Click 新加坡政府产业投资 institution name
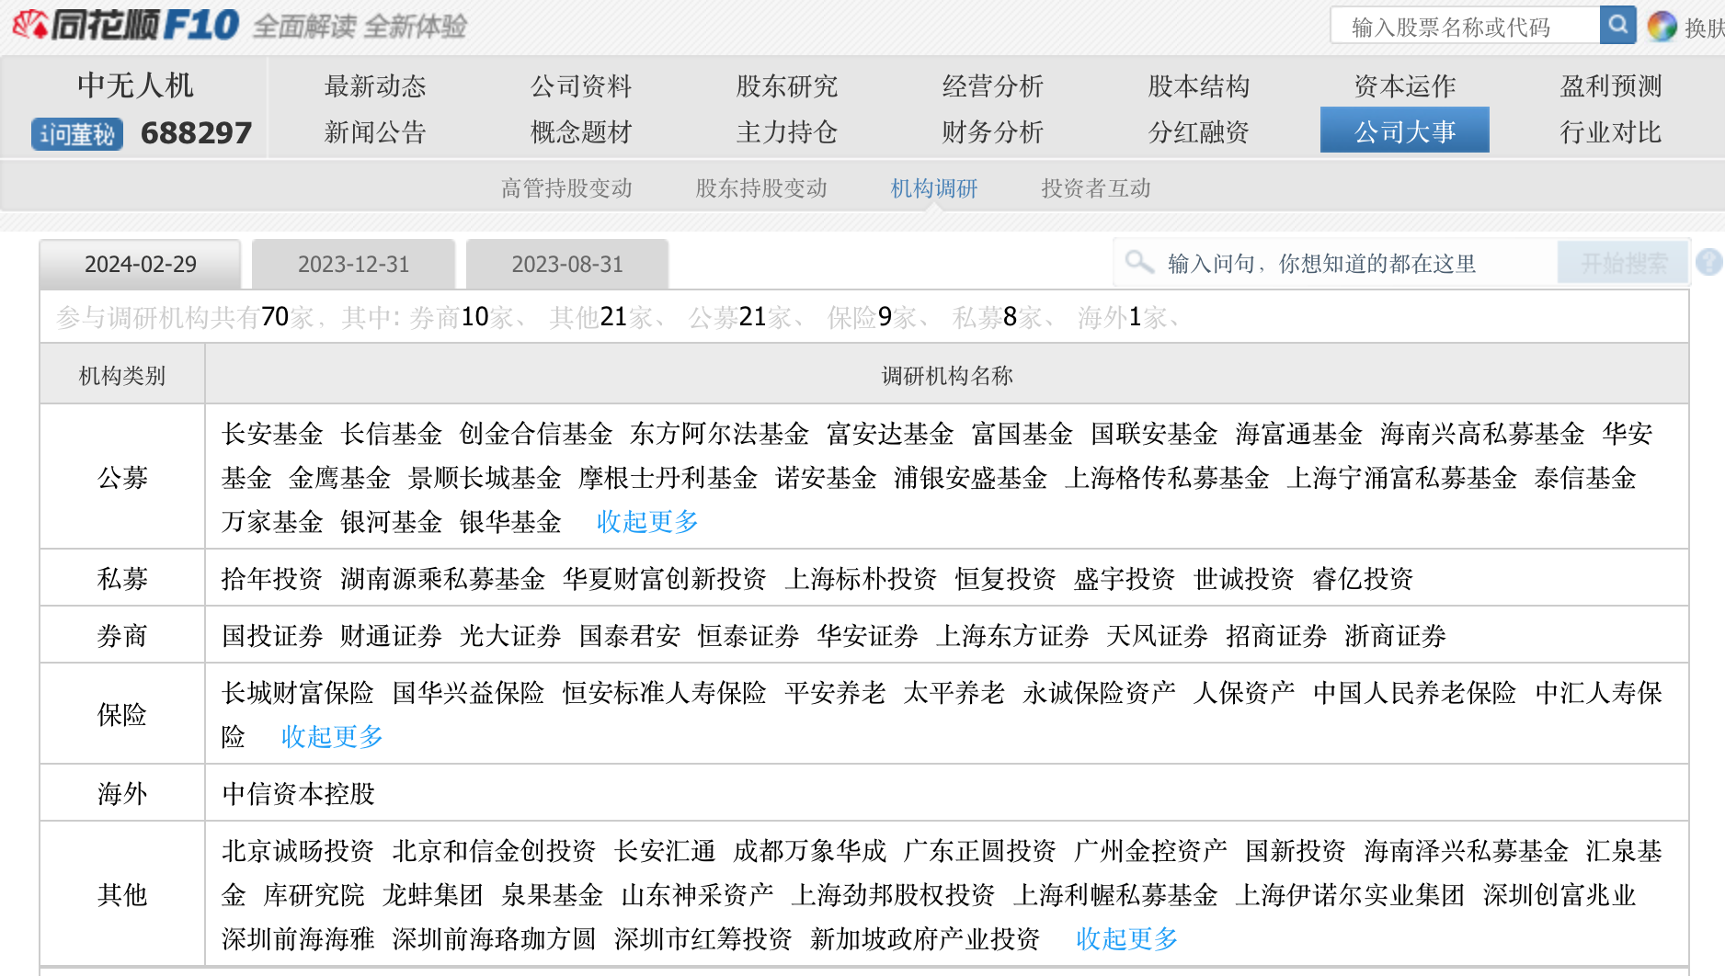 pos(925,939)
